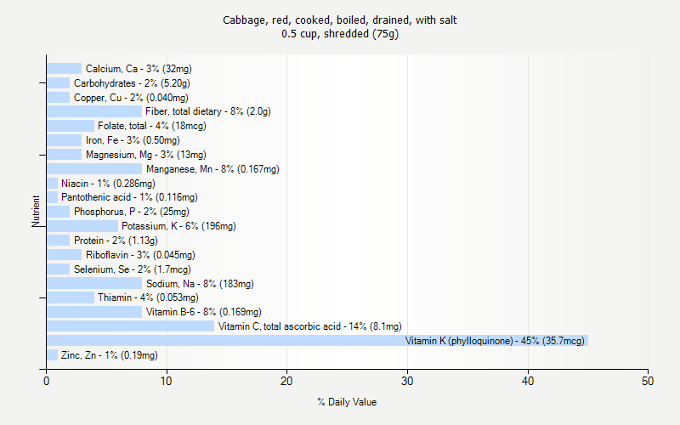Click the chart title Cabbage, red, cooked, boiled
Screen dimensions: 680x425
coord(339,20)
